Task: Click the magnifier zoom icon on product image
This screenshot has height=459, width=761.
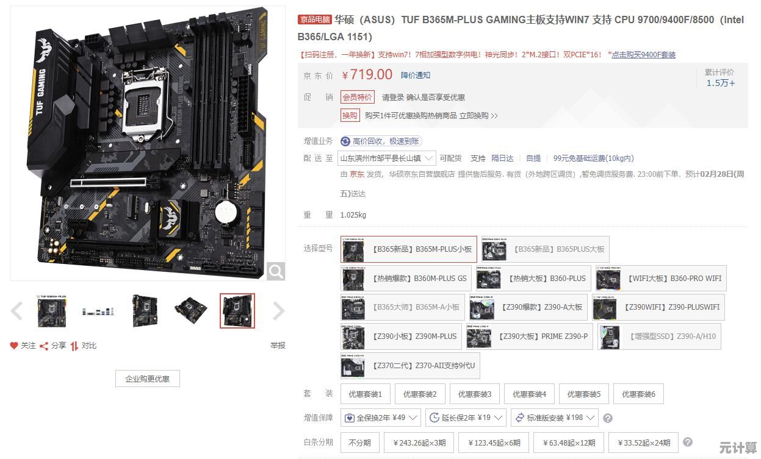Action: point(276,271)
